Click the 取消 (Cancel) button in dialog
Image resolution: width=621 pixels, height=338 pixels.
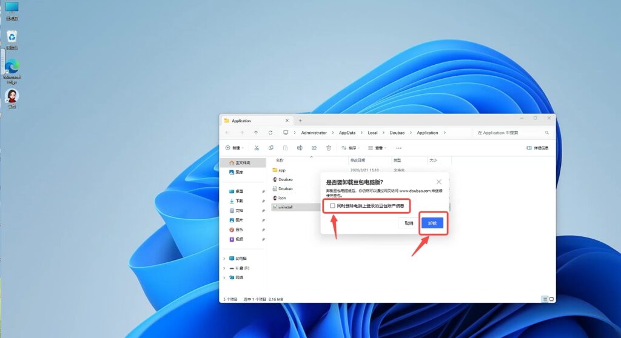[409, 223]
